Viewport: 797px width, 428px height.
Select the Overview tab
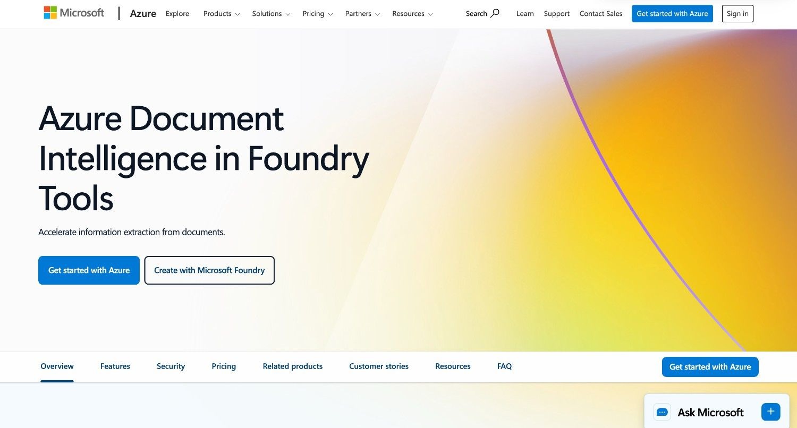(57, 366)
